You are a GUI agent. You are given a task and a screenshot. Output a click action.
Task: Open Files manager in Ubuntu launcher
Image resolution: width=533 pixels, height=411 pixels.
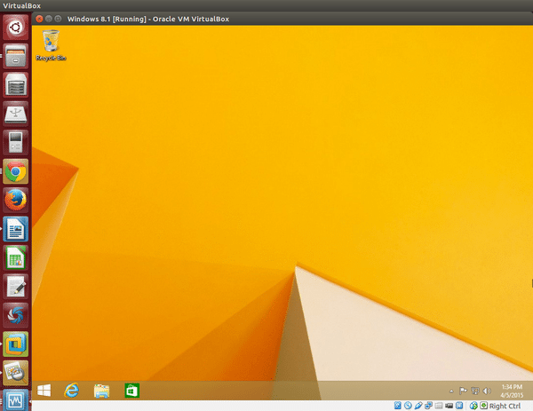(15, 56)
